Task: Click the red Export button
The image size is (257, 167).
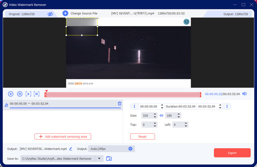Action: 232,153
